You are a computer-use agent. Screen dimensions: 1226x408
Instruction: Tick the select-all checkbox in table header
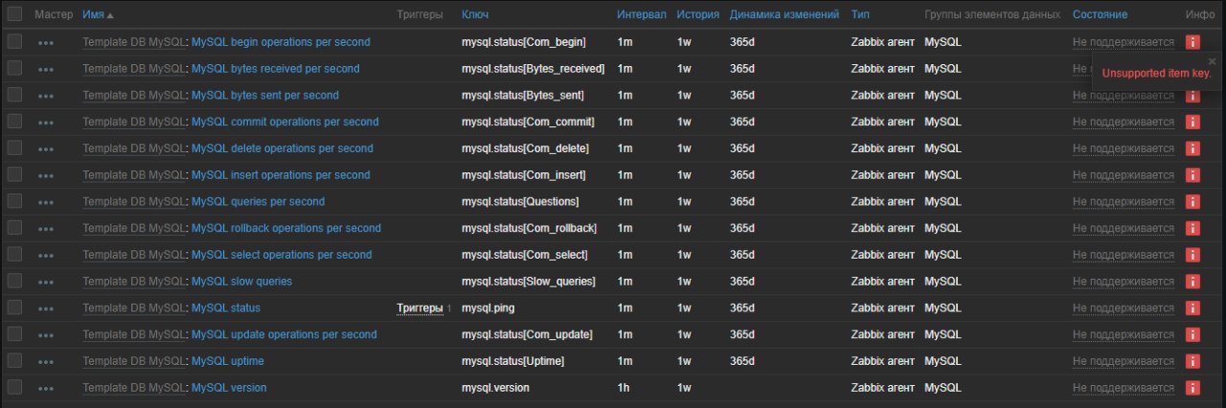tap(14, 14)
